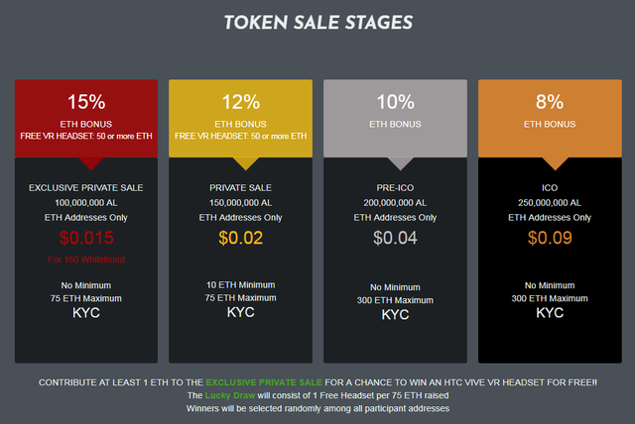Click the red 15% ETH bonus header
This screenshot has height=424, width=635.
pyautogui.click(x=85, y=117)
